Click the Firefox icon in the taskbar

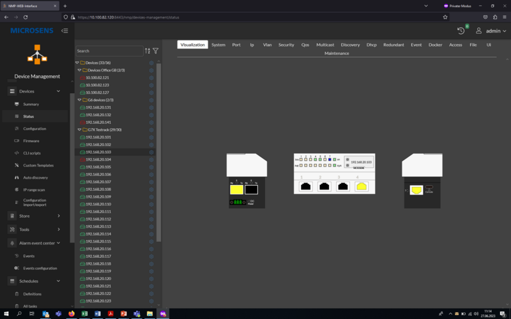pos(72,314)
